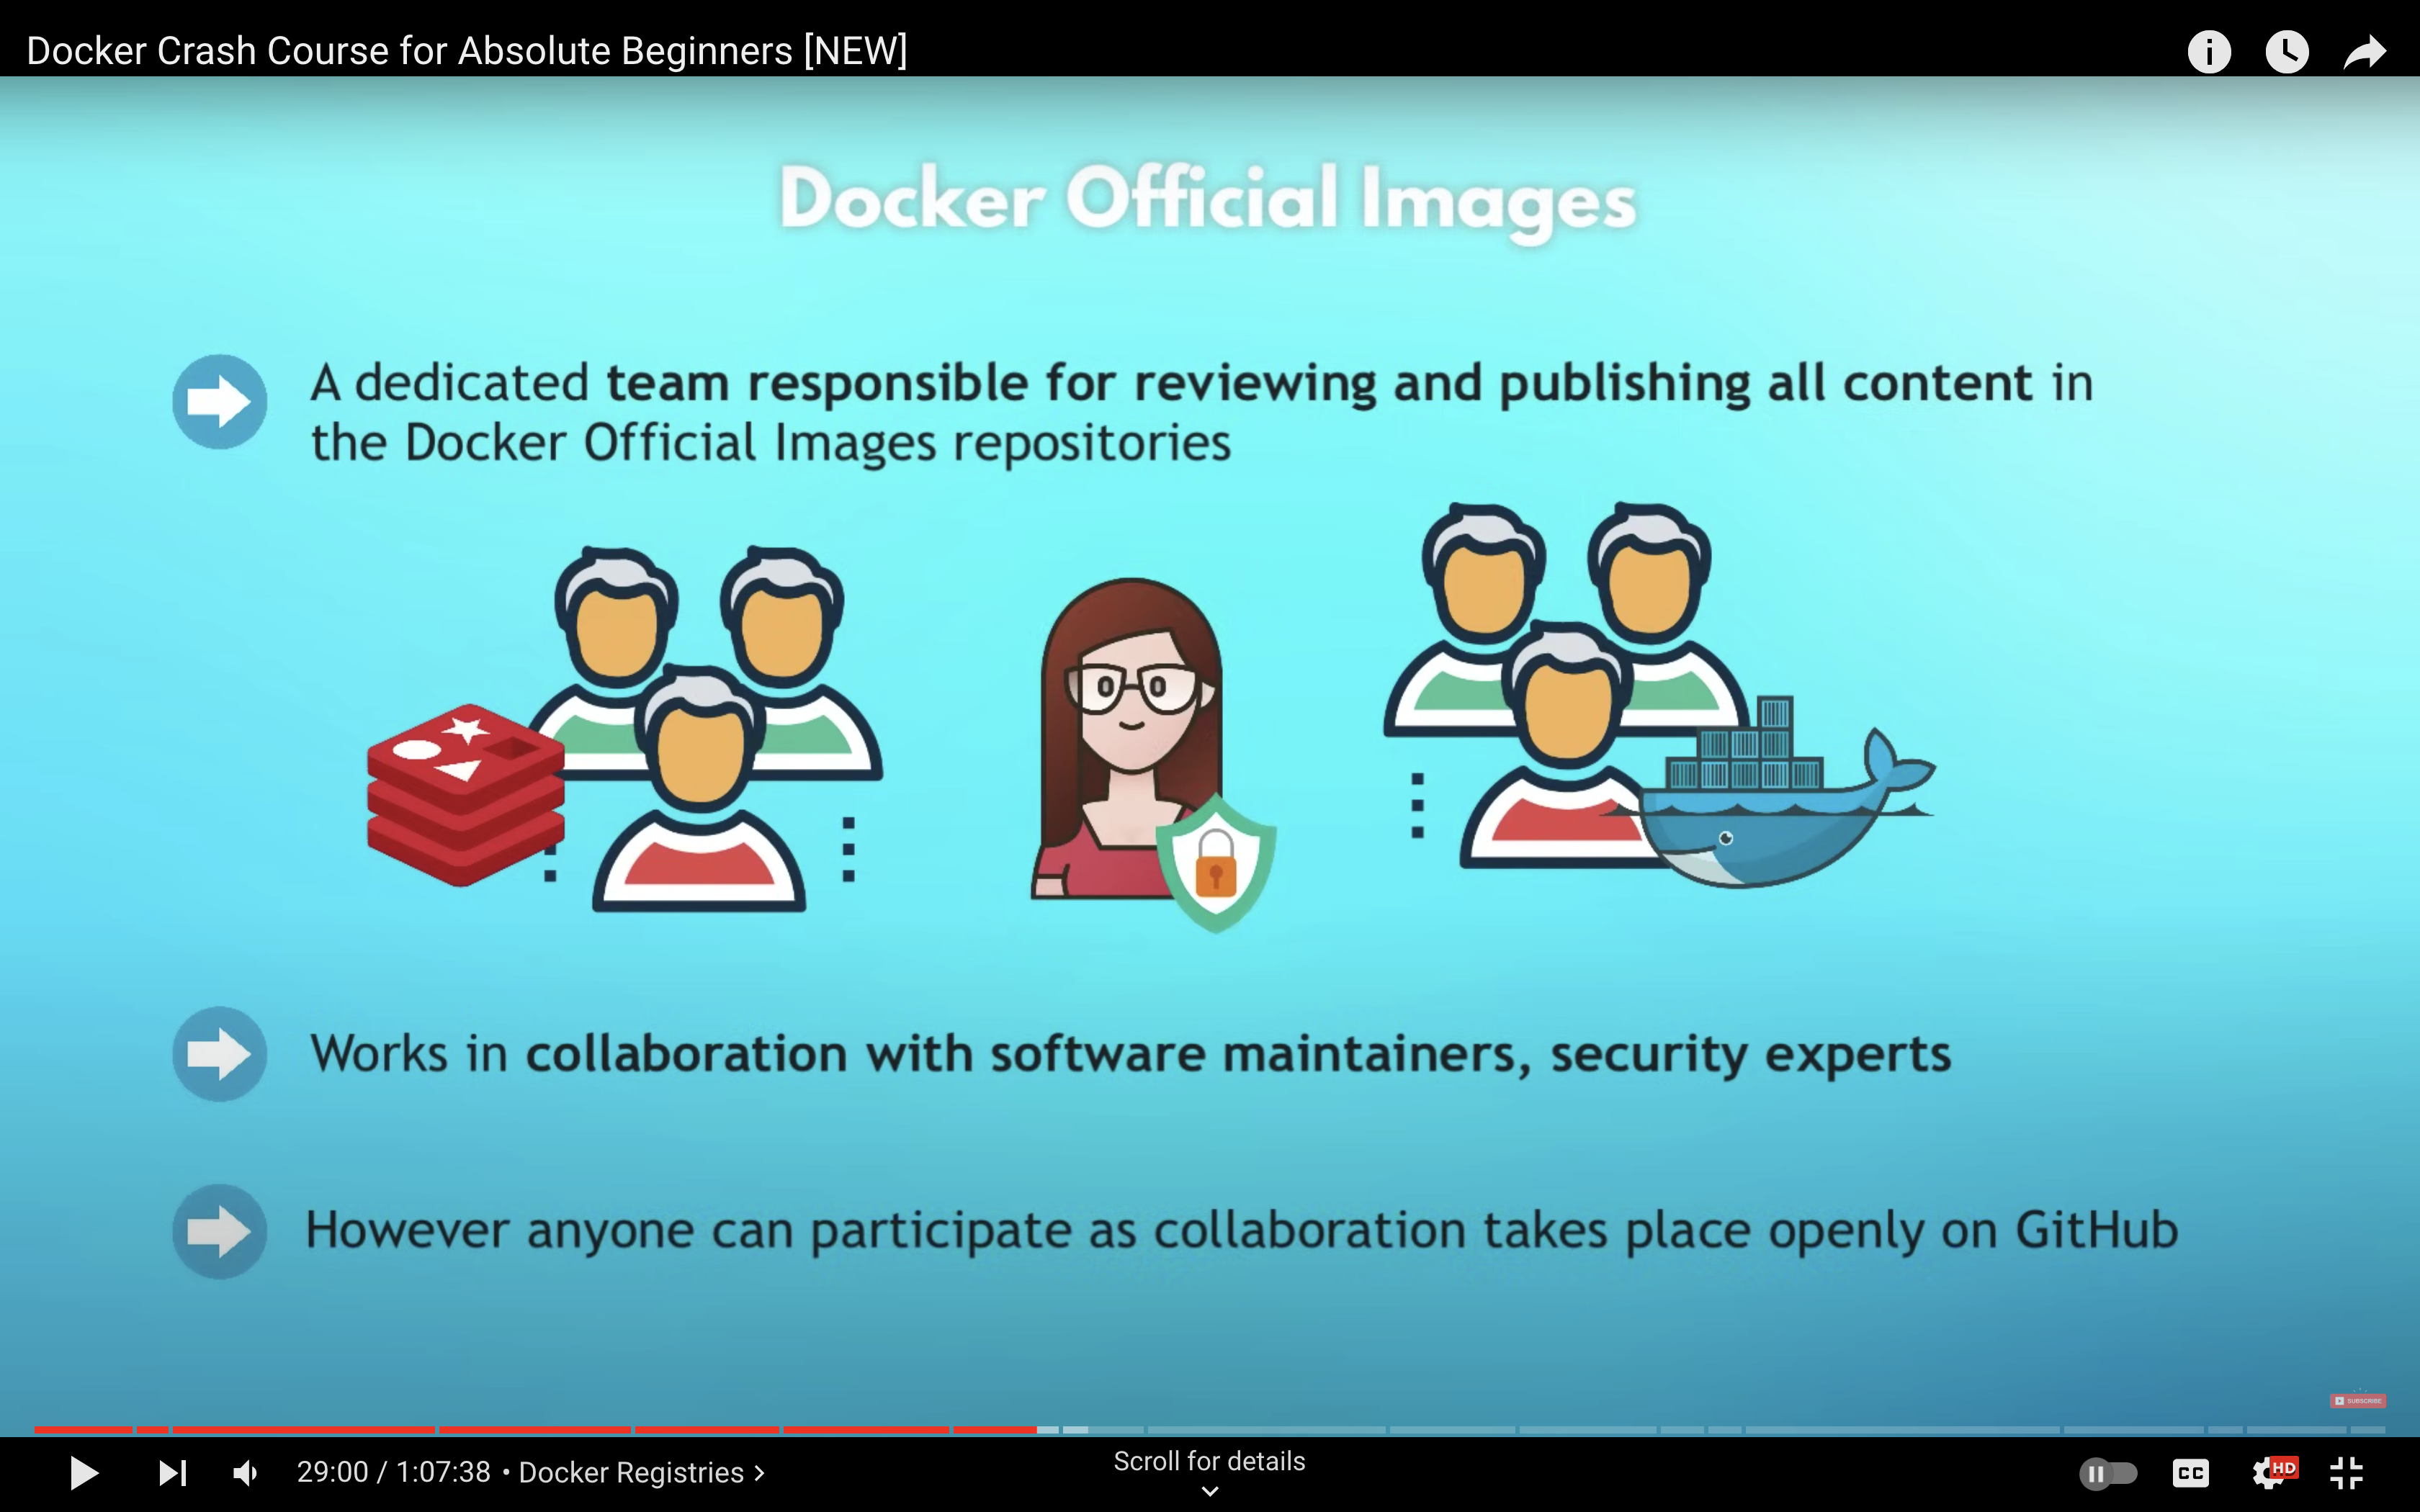Image resolution: width=2420 pixels, height=1512 pixels.
Task: Click the Play button
Action: pyautogui.click(x=83, y=1472)
